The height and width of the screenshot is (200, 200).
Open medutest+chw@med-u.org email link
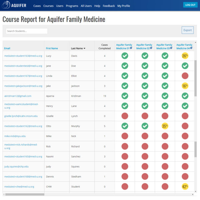(19, 187)
